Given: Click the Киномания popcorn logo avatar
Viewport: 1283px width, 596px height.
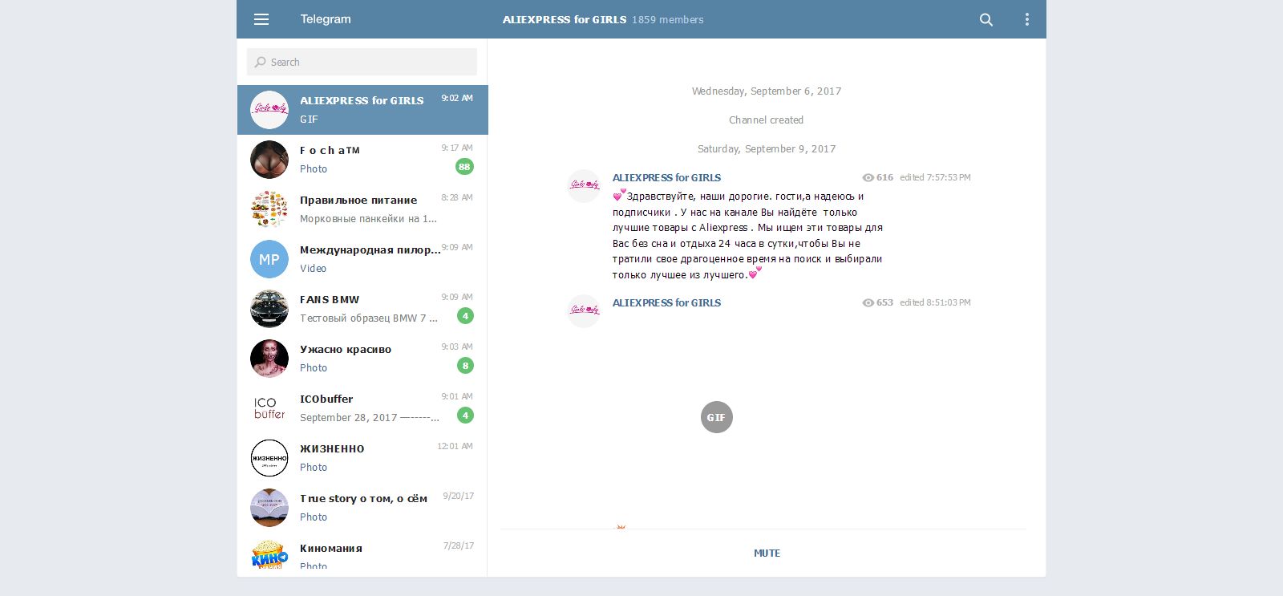Looking at the screenshot, I should click(269, 555).
